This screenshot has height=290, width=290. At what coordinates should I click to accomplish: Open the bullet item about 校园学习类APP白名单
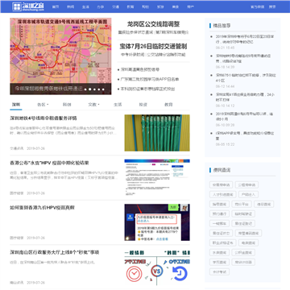[150, 79]
